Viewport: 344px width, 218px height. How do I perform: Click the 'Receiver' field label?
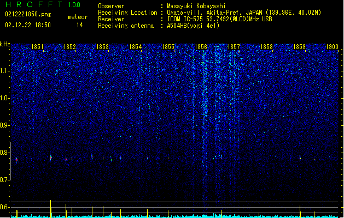pos(111,19)
